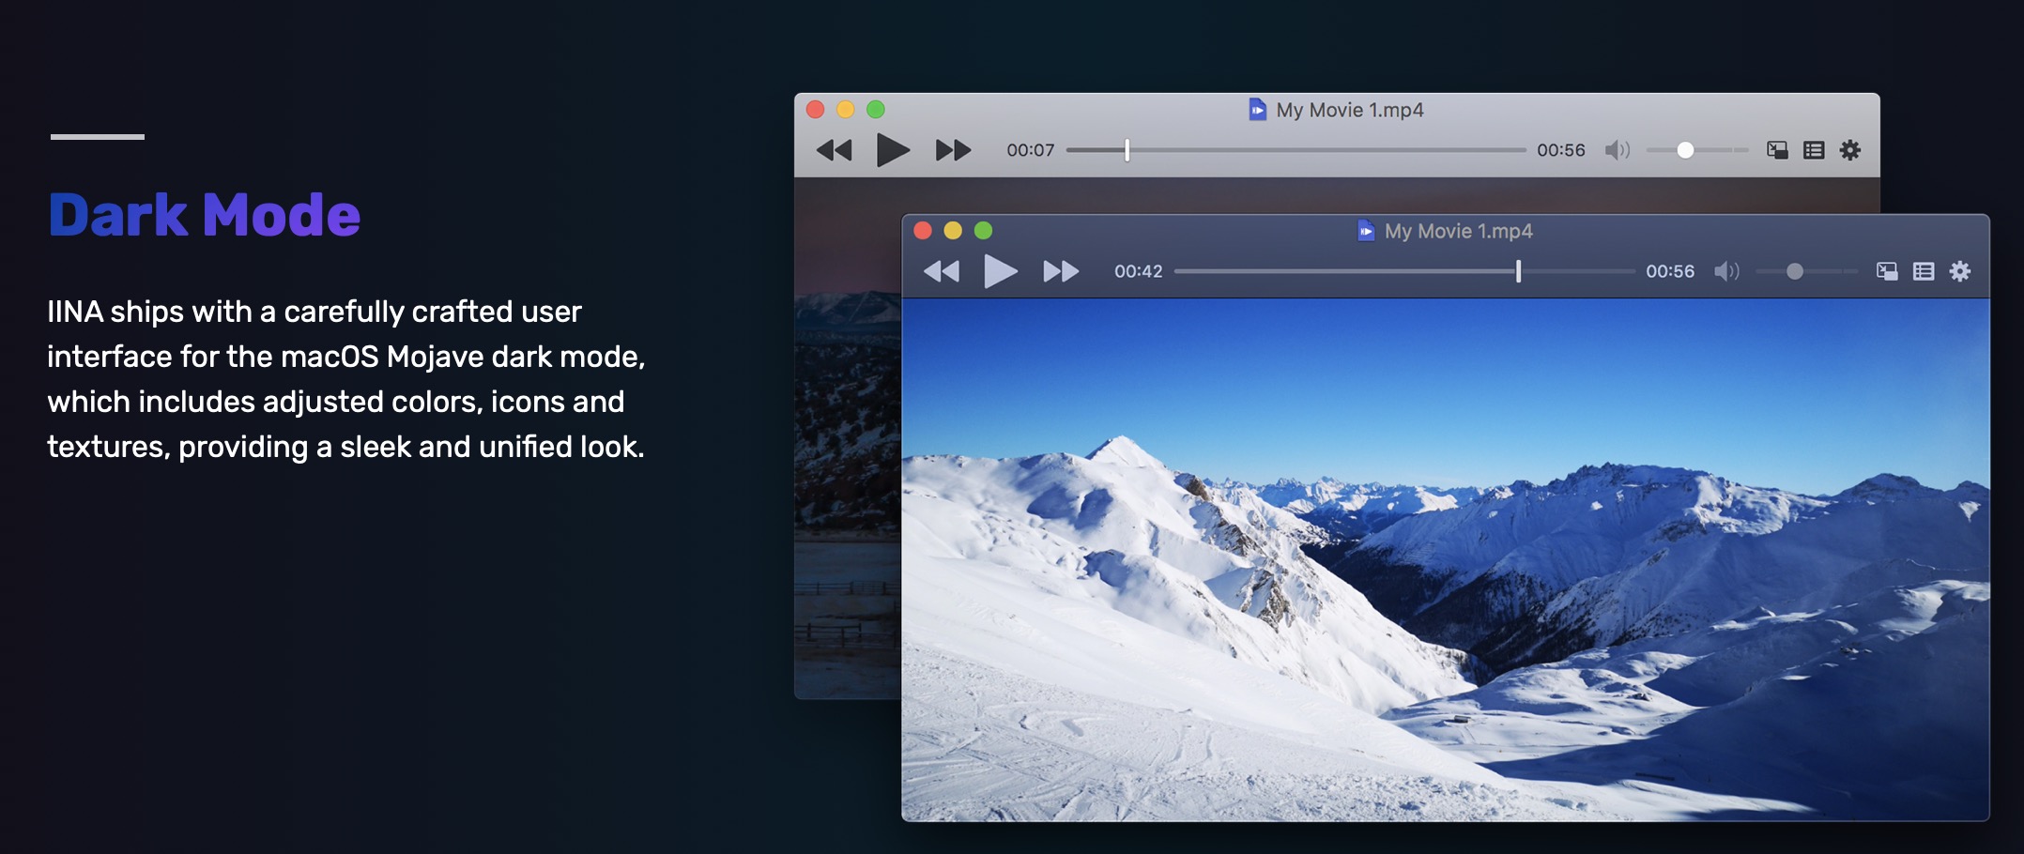Maximize the back light window

[x=876, y=110]
